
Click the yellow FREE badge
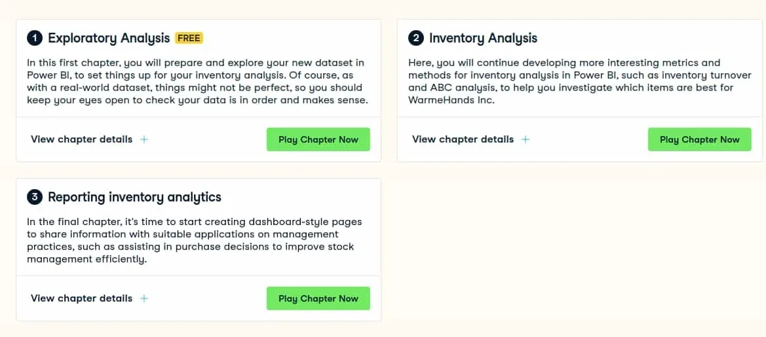tap(189, 38)
